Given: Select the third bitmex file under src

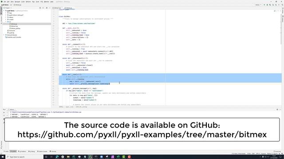Looking at the screenshot, I should pyautogui.click(x=15, y=28).
